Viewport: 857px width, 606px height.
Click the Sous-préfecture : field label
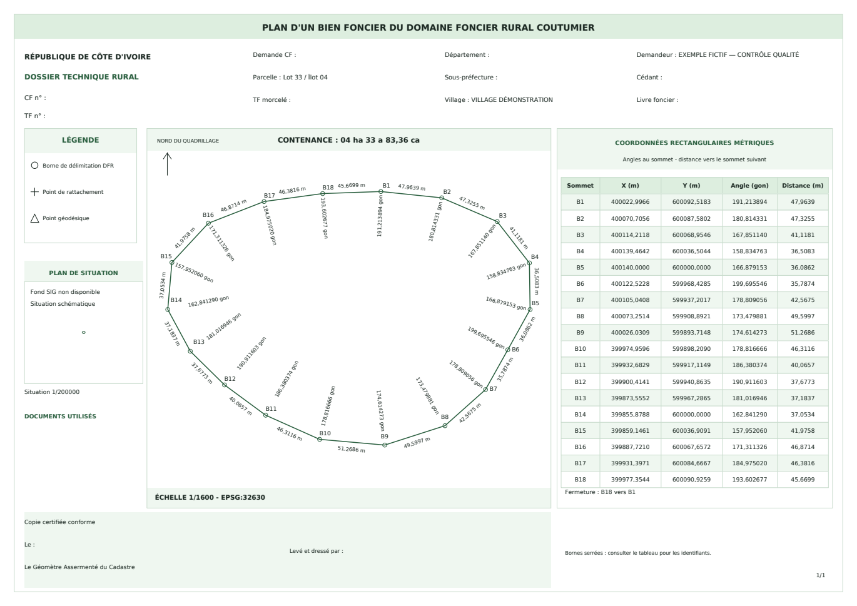coord(471,78)
